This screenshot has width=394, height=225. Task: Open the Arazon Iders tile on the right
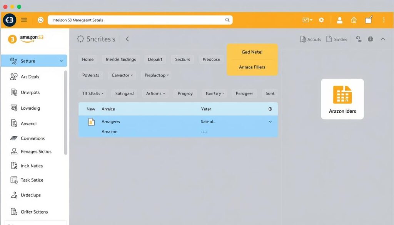click(342, 99)
